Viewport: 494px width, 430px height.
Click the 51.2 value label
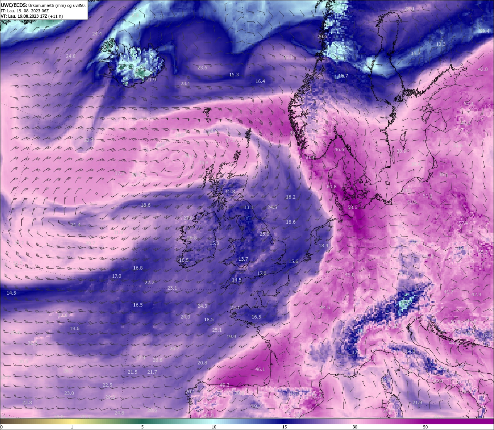(428, 196)
